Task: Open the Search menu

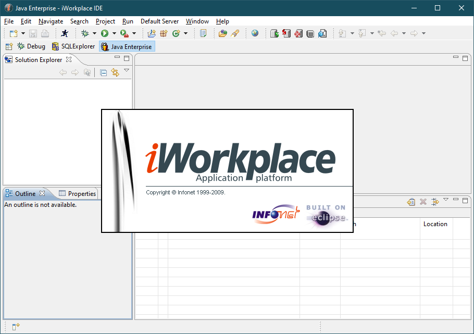Action: coord(79,21)
